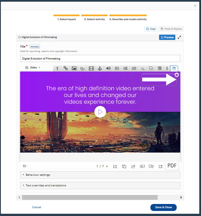
Task: Move current slide to the left
Action: coord(142,166)
